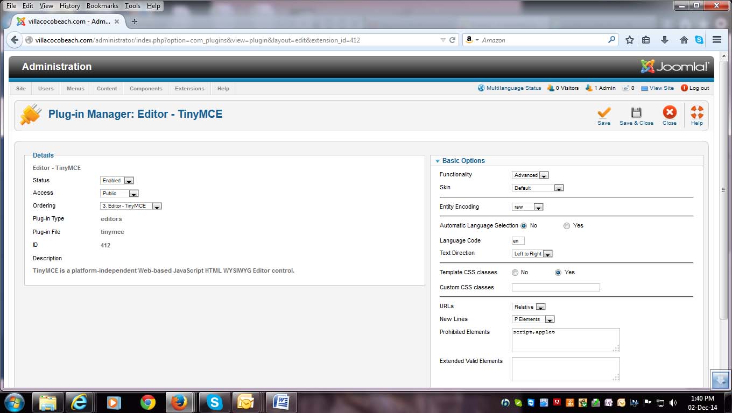
Task: Open the Menus menu
Action: [x=75, y=89]
